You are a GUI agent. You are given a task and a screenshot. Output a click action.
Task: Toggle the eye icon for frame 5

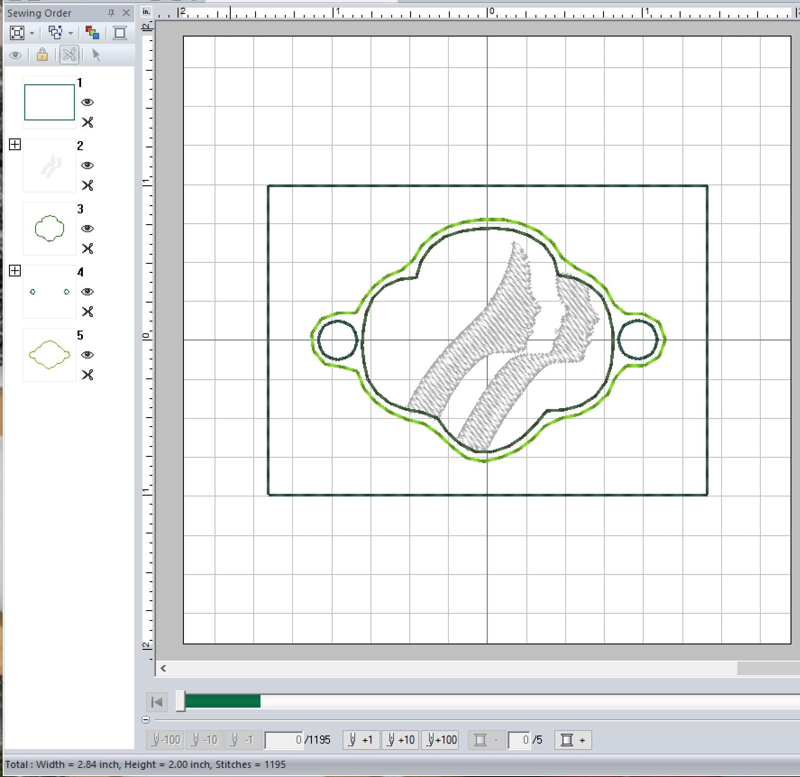tap(87, 355)
